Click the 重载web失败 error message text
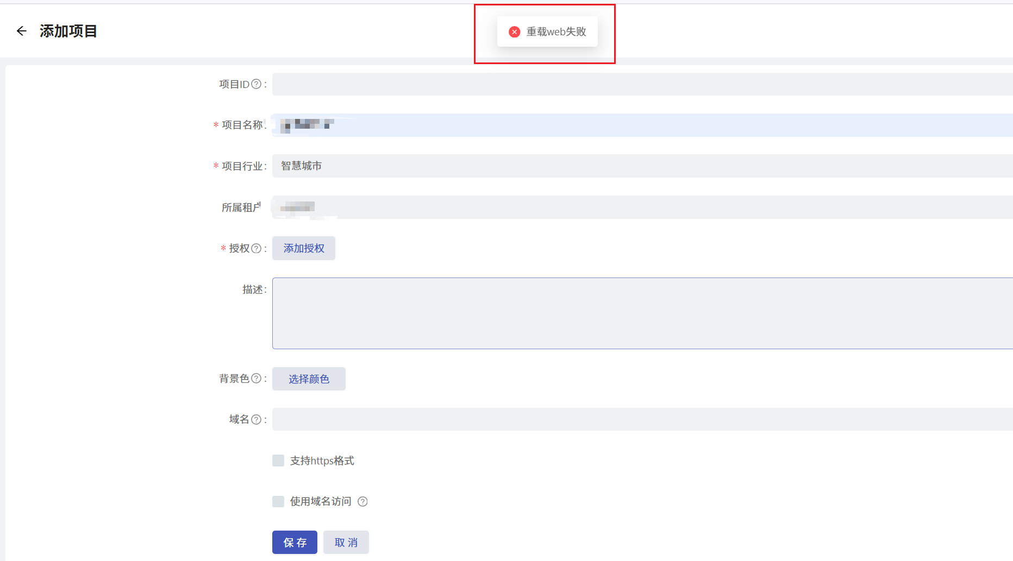1013x561 pixels. (556, 32)
